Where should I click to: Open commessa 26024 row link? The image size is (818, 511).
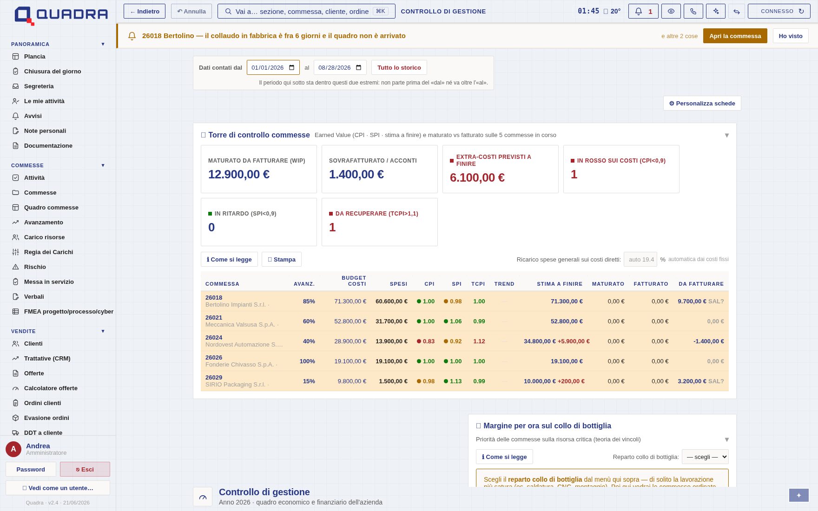[214, 338]
